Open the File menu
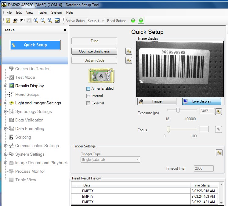Screen dimensions: 228x206 (9, 13)
